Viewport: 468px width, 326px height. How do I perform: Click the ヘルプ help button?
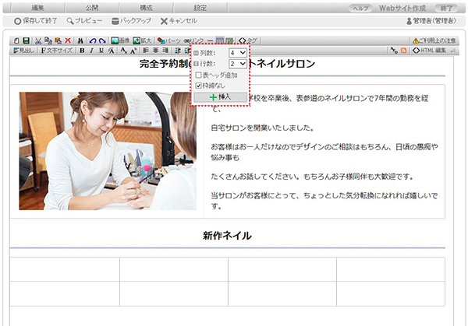pyautogui.click(x=360, y=8)
